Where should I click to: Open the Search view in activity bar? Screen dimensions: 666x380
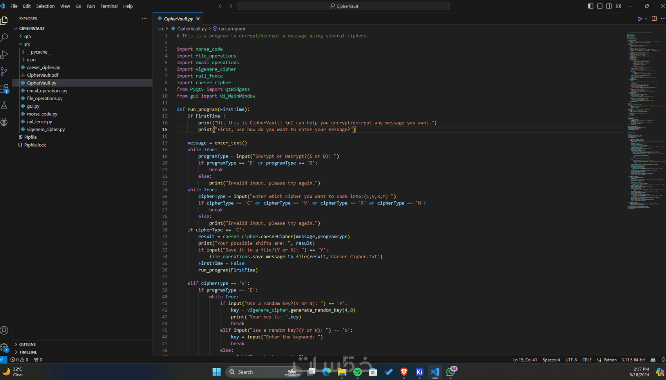point(4,38)
